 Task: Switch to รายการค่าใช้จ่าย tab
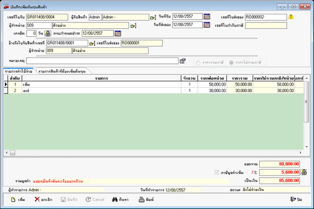coord(19,71)
